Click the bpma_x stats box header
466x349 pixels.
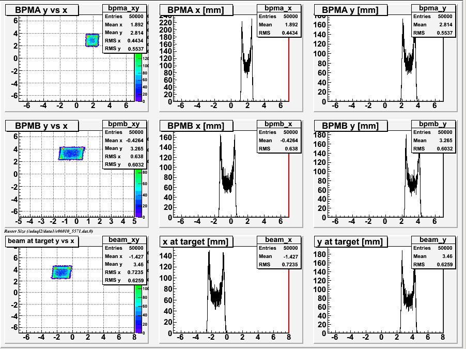279,8
